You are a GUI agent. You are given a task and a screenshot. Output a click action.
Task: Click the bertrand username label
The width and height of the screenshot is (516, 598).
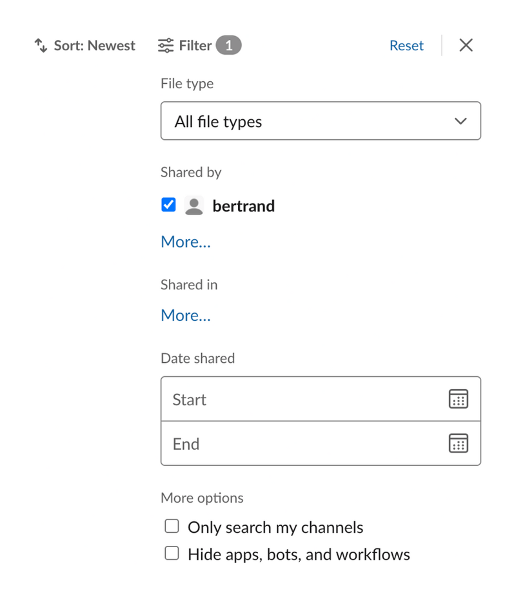[x=243, y=206]
